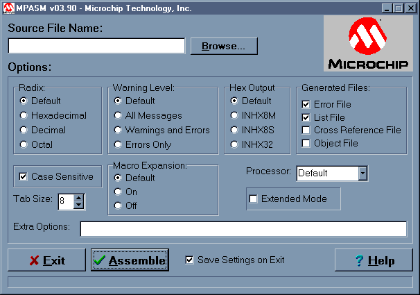The image size is (420, 295).
Task: Open the Browse file dialog
Action: [224, 46]
